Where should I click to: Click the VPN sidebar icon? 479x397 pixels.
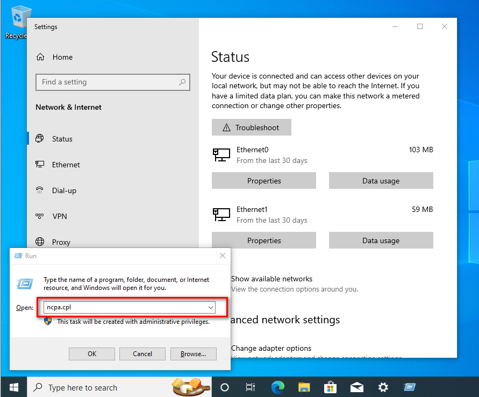(x=40, y=216)
